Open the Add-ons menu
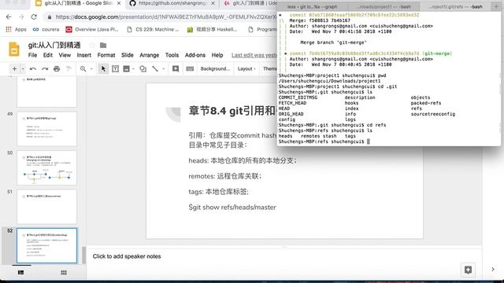This screenshot has height=283, width=504. (195, 55)
